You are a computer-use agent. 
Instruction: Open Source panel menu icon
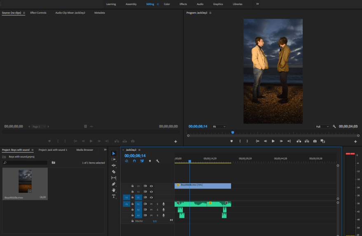[x=24, y=13]
